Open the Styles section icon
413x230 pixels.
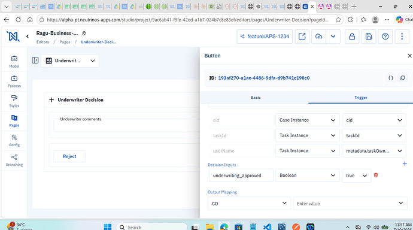pos(14,98)
